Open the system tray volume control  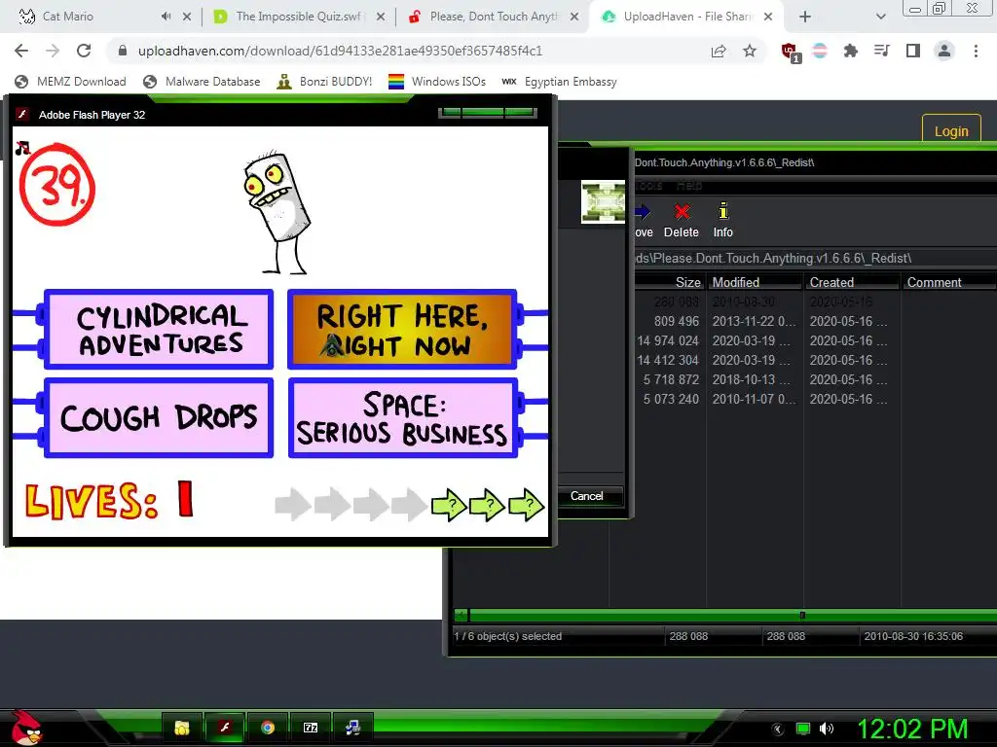pos(827,729)
